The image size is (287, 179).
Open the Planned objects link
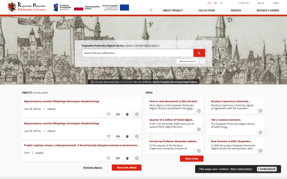coord(93,168)
